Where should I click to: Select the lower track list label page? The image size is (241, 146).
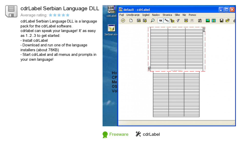pos(176,94)
